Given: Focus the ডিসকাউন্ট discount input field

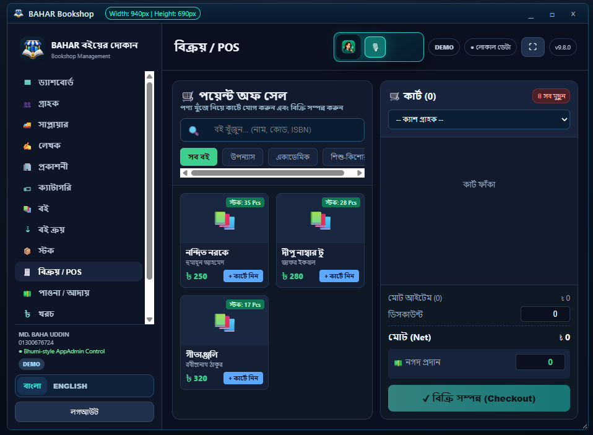Looking at the screenshot, I should point(545,314).
